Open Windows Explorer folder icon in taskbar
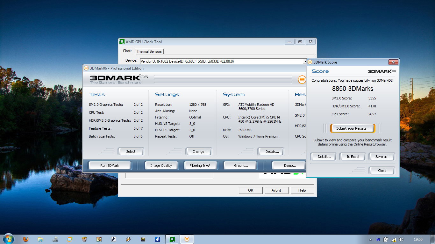Viewport: 435px width, 244px height. (40, 239)
